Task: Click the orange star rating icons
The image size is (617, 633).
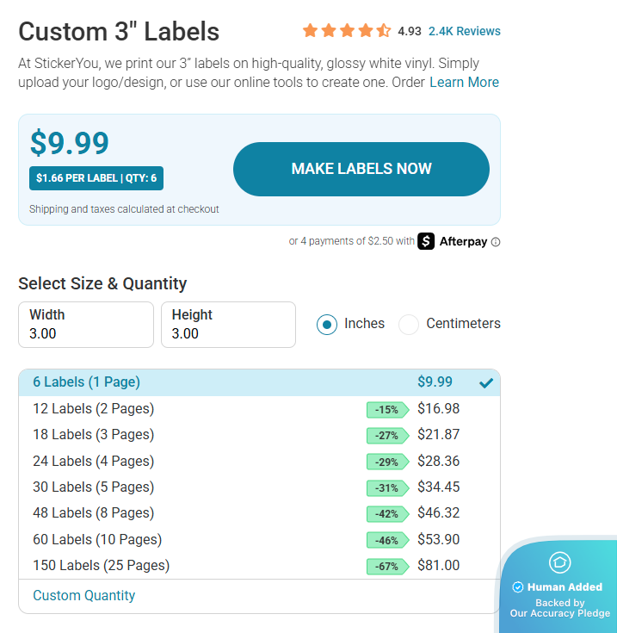Action: 347,31
